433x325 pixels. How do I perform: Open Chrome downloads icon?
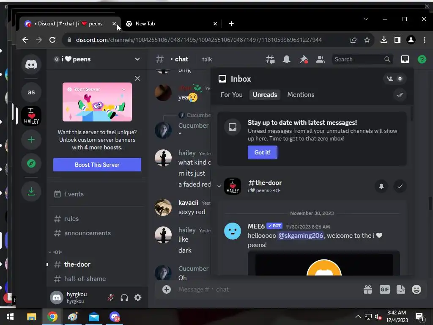[x=384, y=40]
